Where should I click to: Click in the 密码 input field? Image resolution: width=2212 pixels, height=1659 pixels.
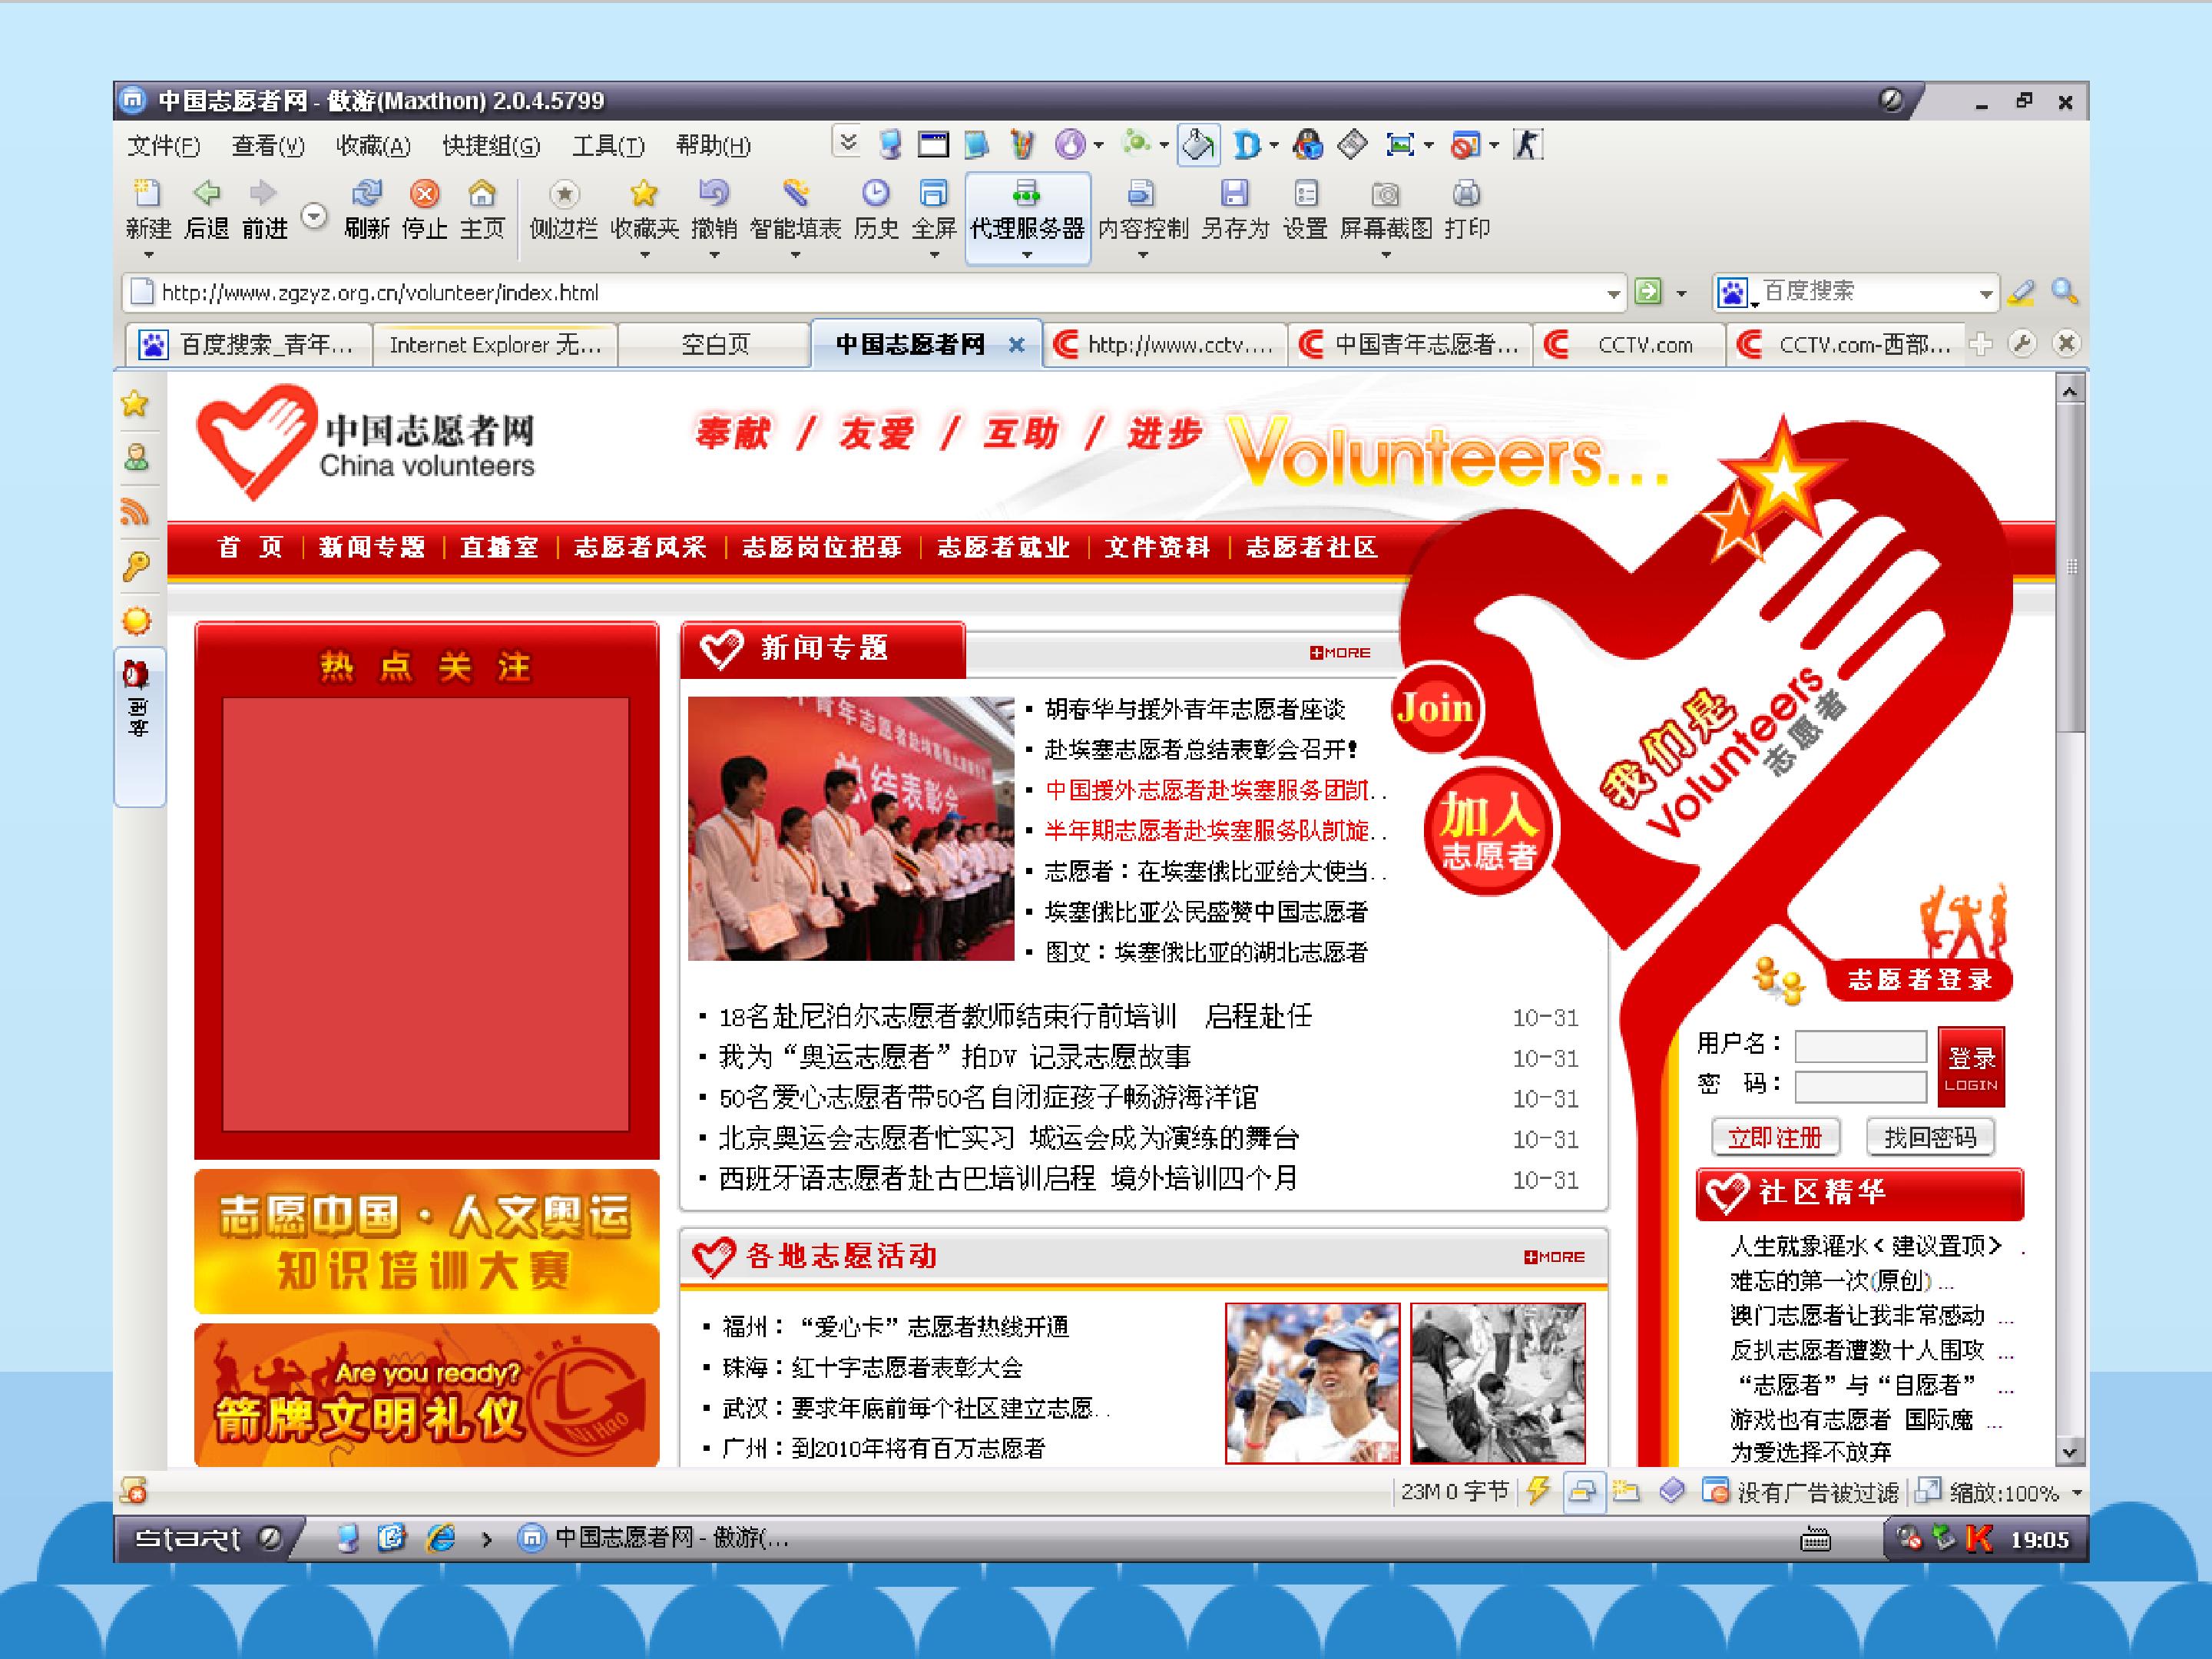[x=1860, y=1086]
